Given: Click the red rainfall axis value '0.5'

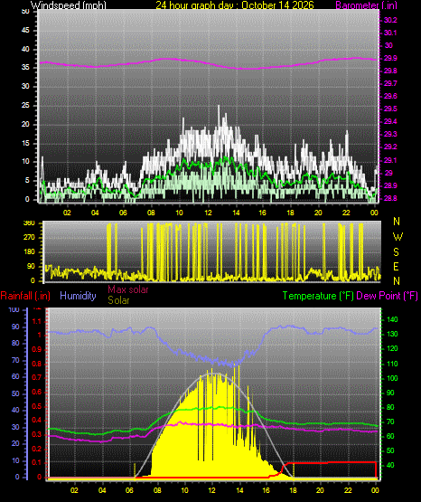Looking at the screenshot, I should click(x=37, y=407).
